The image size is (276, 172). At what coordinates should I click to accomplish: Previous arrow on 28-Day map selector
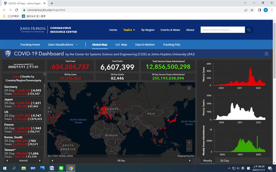click(x=52, y=161)
